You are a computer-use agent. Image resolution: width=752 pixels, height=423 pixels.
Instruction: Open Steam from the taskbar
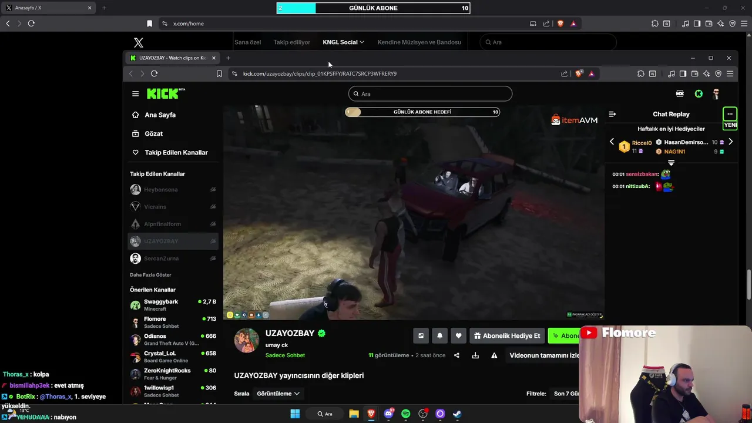pyautogui.click(x=457, y=414)
